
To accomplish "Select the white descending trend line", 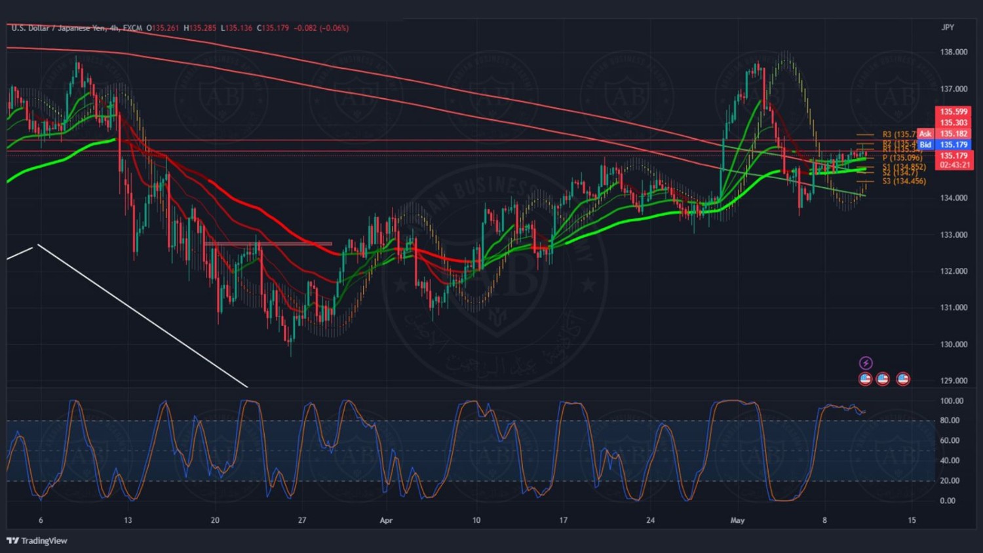I will 142,316.
